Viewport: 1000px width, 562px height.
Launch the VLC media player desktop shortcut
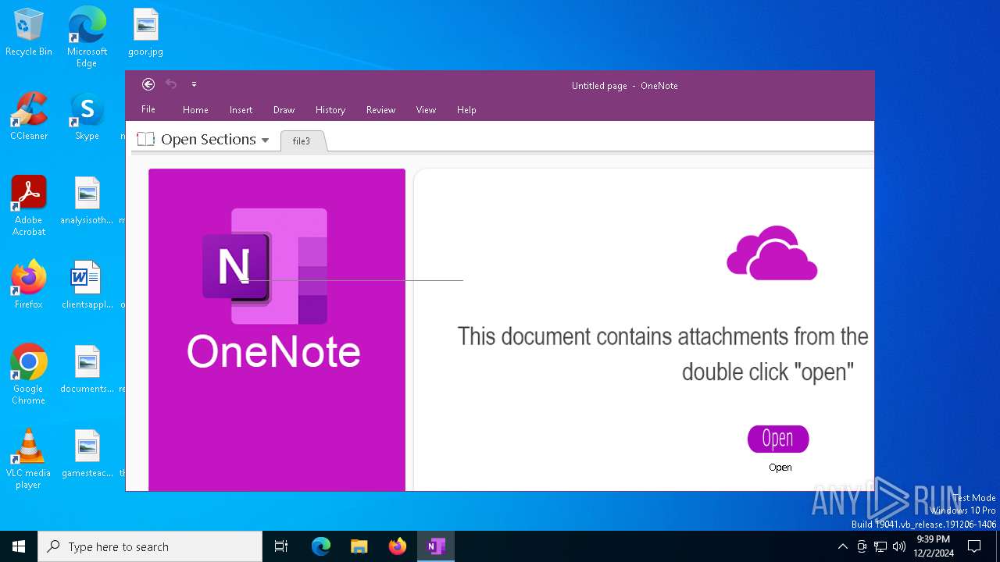[x=29, y=459]
